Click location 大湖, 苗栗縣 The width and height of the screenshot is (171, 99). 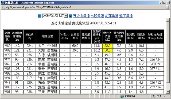tap(48, 50)
